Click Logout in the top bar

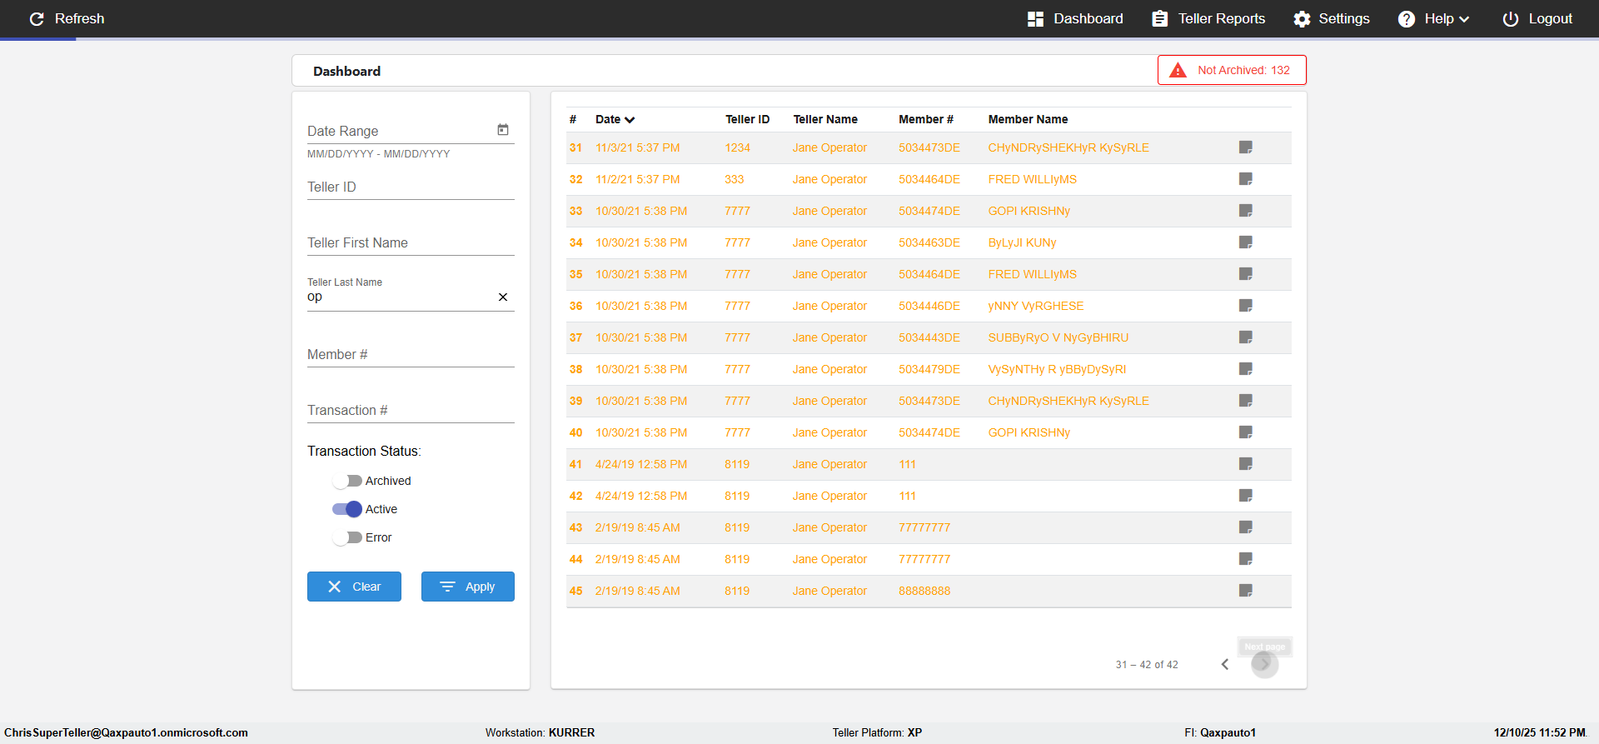(1537, 18)
